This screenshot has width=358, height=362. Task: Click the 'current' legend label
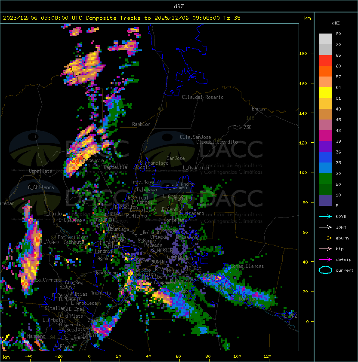pyautogui.click(x=345, y=270)
